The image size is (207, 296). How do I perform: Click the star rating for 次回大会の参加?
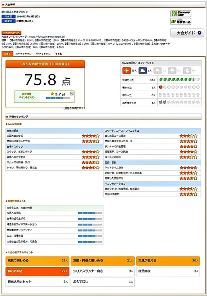pyautogui.click(x=91, y=136)
